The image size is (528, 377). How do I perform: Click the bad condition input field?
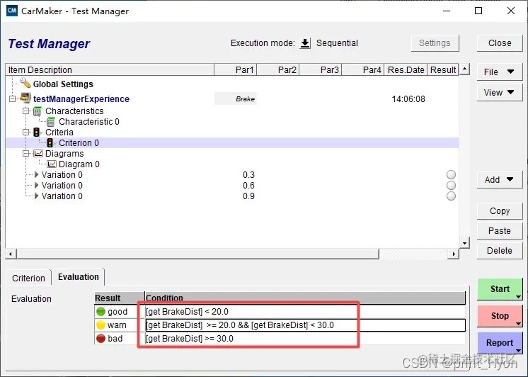pos(305,338)
